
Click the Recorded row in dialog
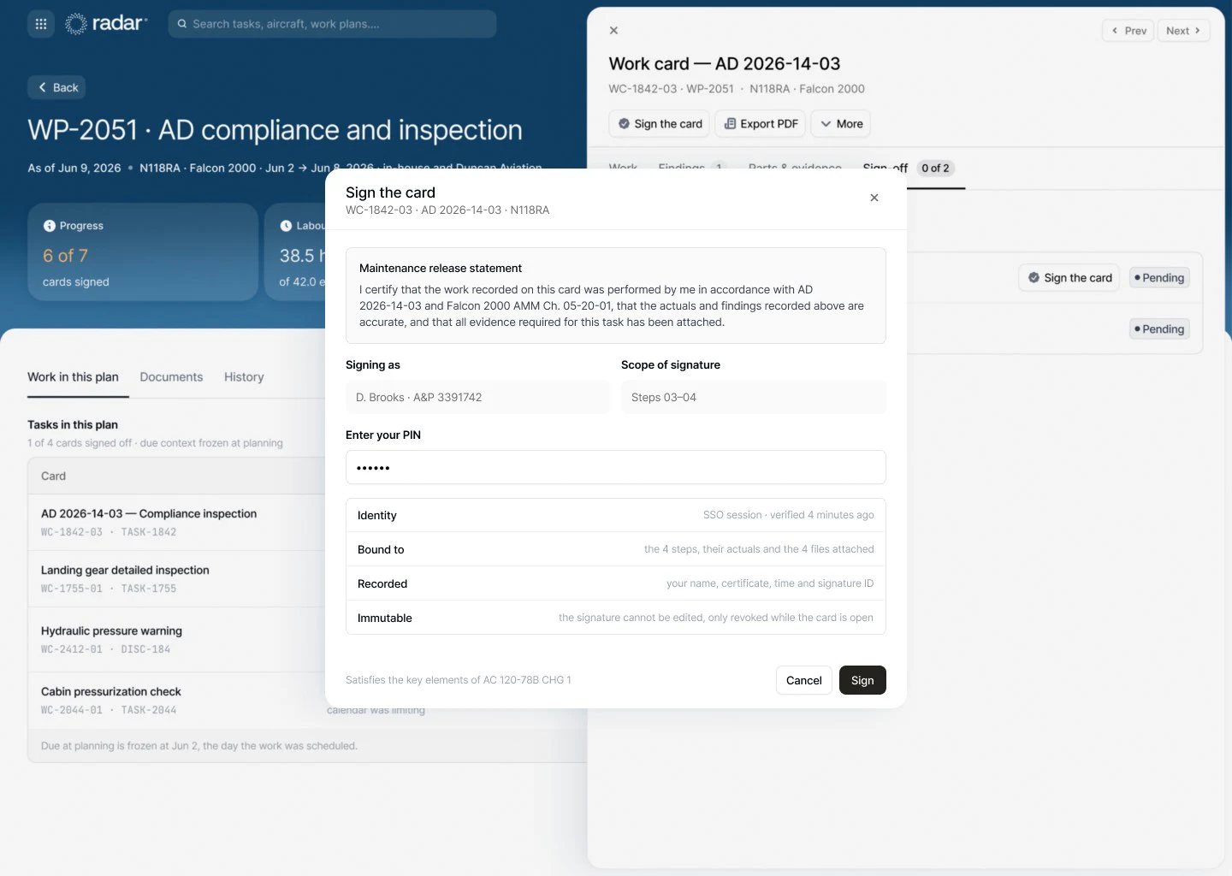[616, 583]
